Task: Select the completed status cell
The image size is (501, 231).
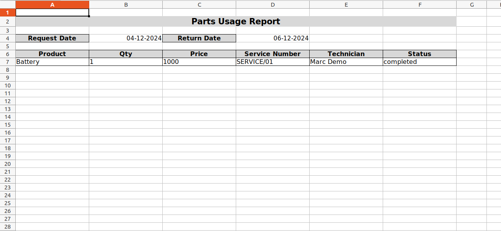Action: pos(420,62)
